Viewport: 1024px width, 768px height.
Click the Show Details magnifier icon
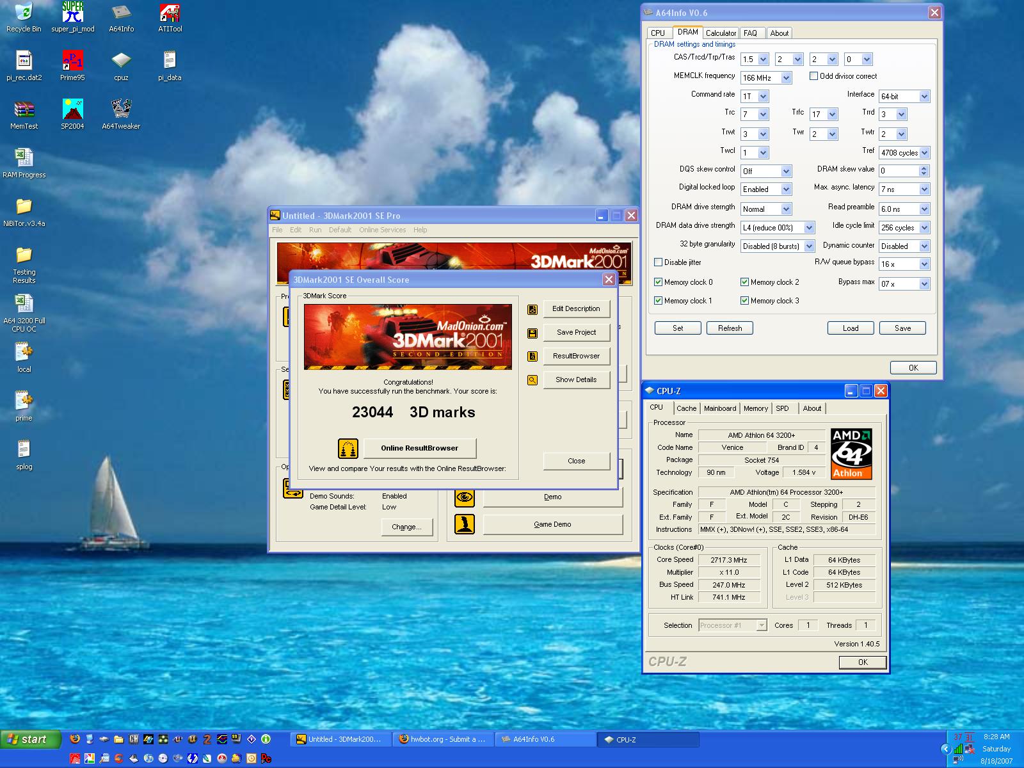pyautogui.click(x=532, y=380)
